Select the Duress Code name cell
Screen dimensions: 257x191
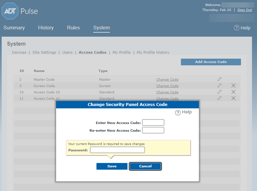tap(44, 86)
